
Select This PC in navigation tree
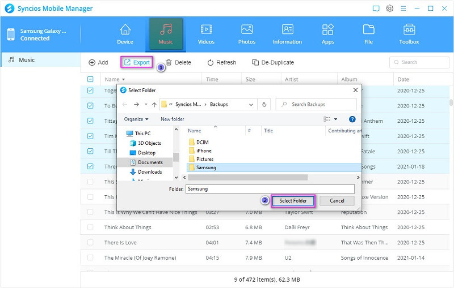coord(138,134)
